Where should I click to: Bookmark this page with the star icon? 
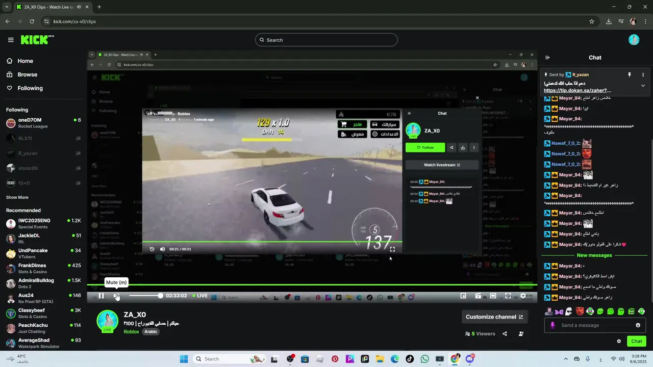(x=592, y=21)
